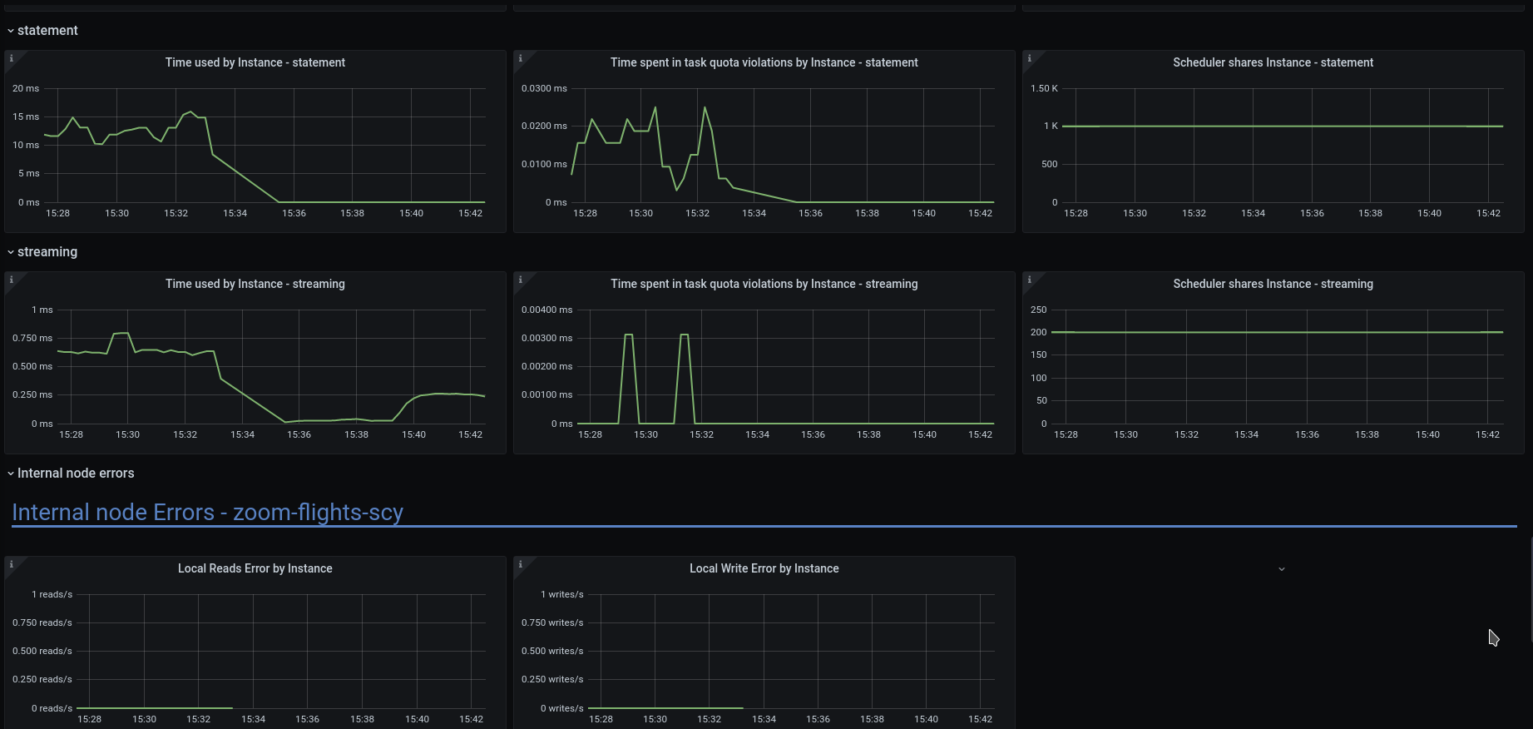The width and height of the screenshot is (1533, 729).
Task: Click the streaming task quota violations graph
Action: coord(786,366)
